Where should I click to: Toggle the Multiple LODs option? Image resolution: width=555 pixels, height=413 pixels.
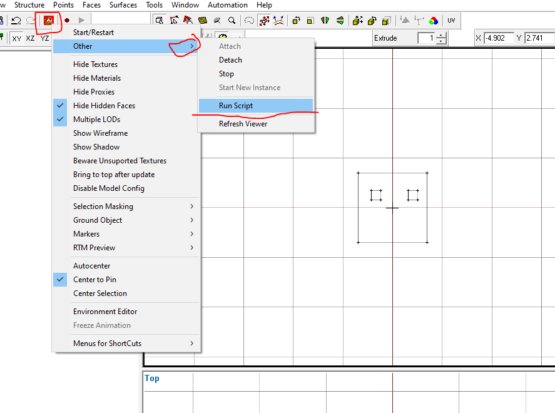point(96,120)
